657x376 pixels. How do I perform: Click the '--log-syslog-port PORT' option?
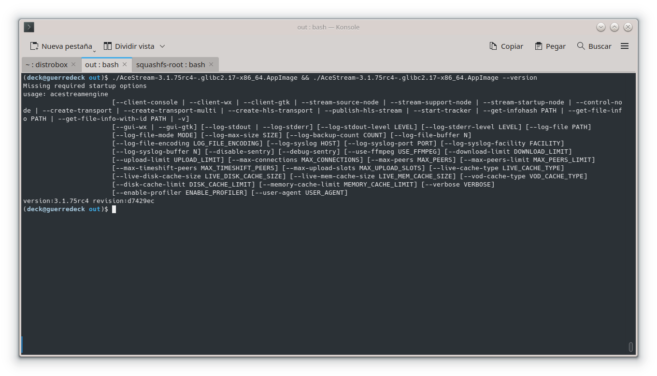390,144
